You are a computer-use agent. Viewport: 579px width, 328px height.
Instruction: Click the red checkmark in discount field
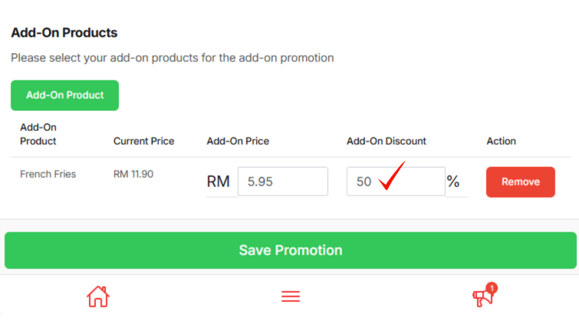click(x=392, y=176)
